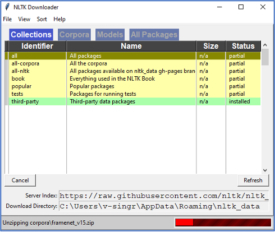Switch to the Models tab

coord(110,35)
